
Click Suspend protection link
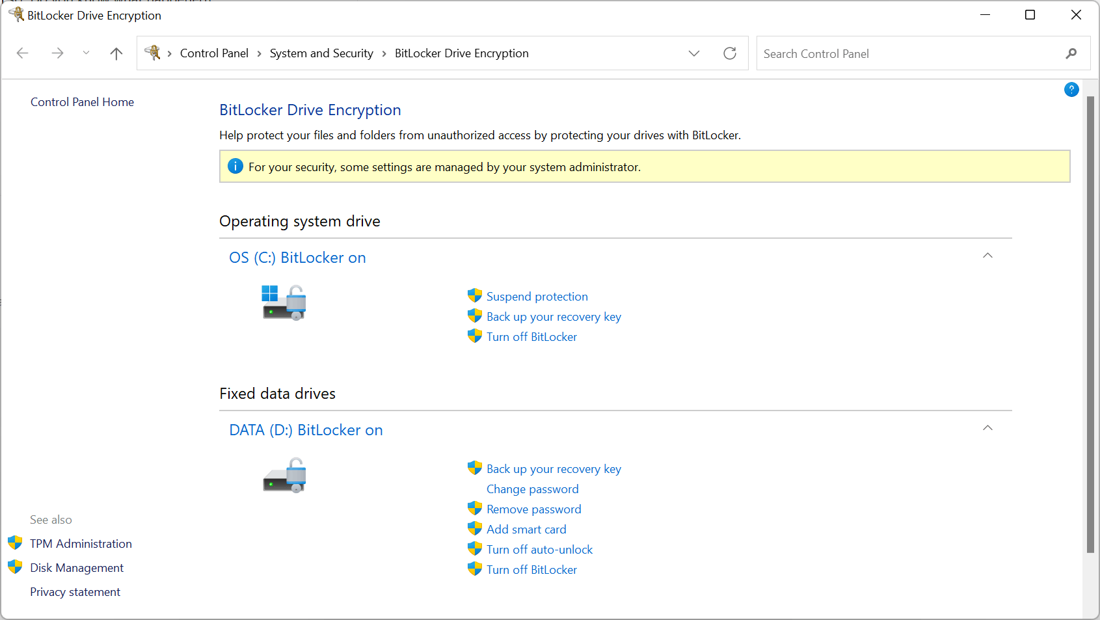tap(537, 297)
